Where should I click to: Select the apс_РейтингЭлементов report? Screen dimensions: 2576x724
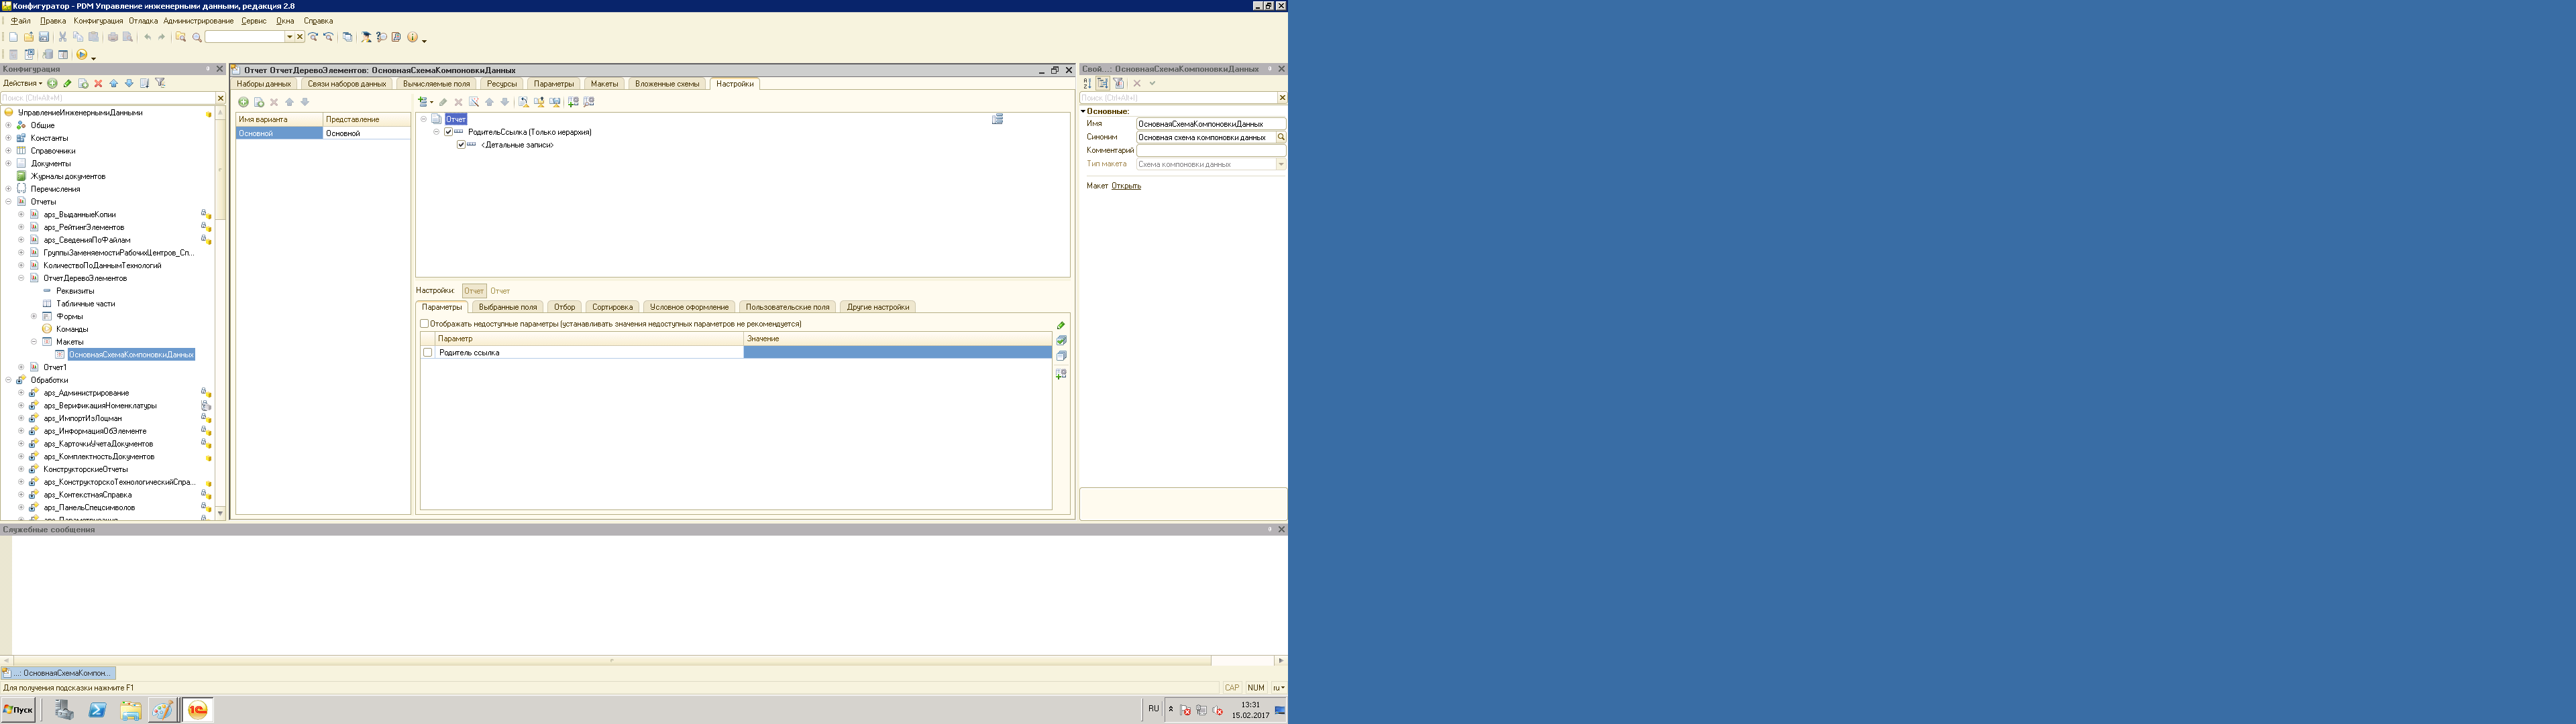point(84,227)
